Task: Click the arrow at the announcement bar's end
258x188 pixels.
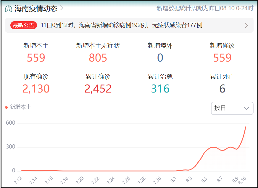Action: tap(246, 25)
